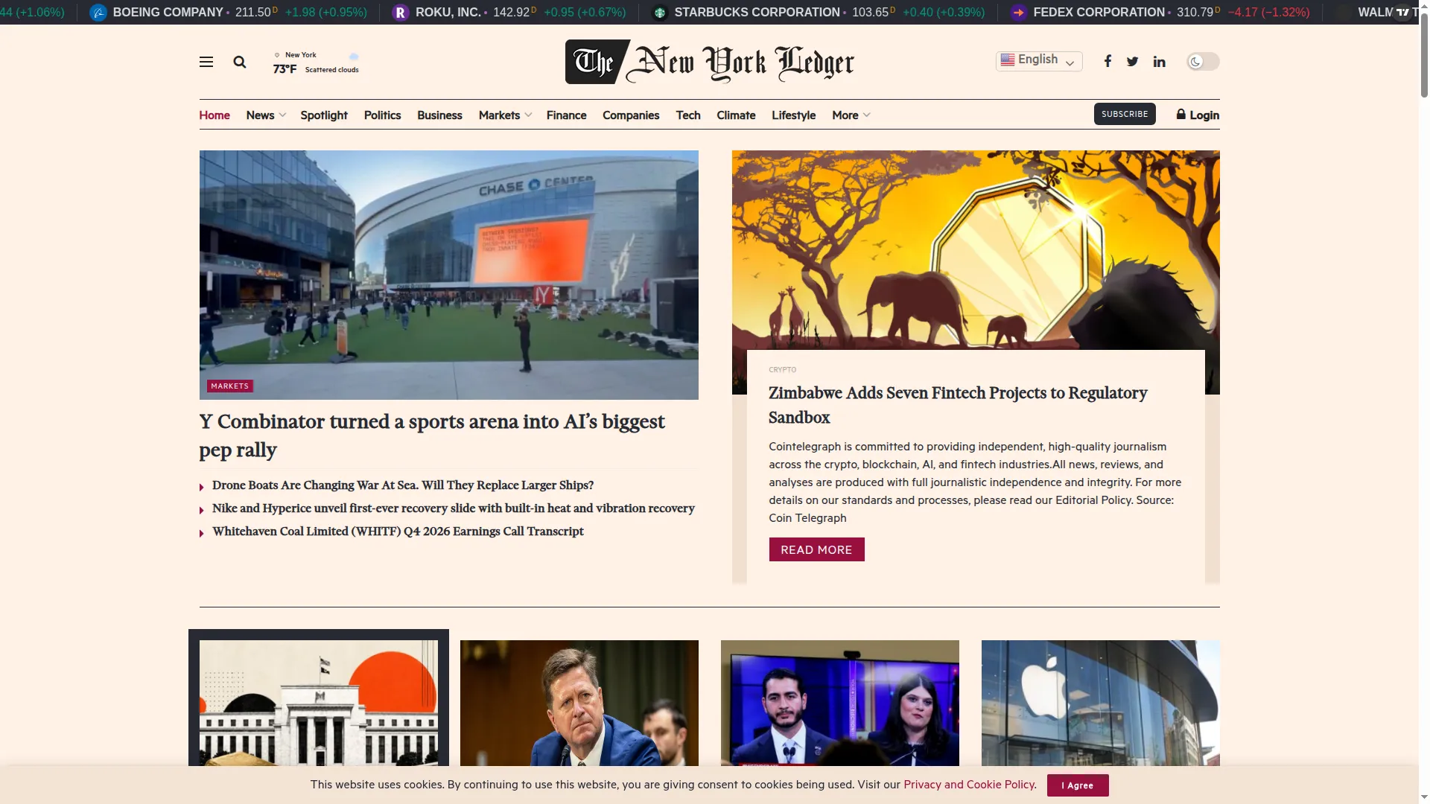The width and height of the screenshot is (1430, 804).
Task: Open the search magnifier icon
Action: click(x=240, y=62)
